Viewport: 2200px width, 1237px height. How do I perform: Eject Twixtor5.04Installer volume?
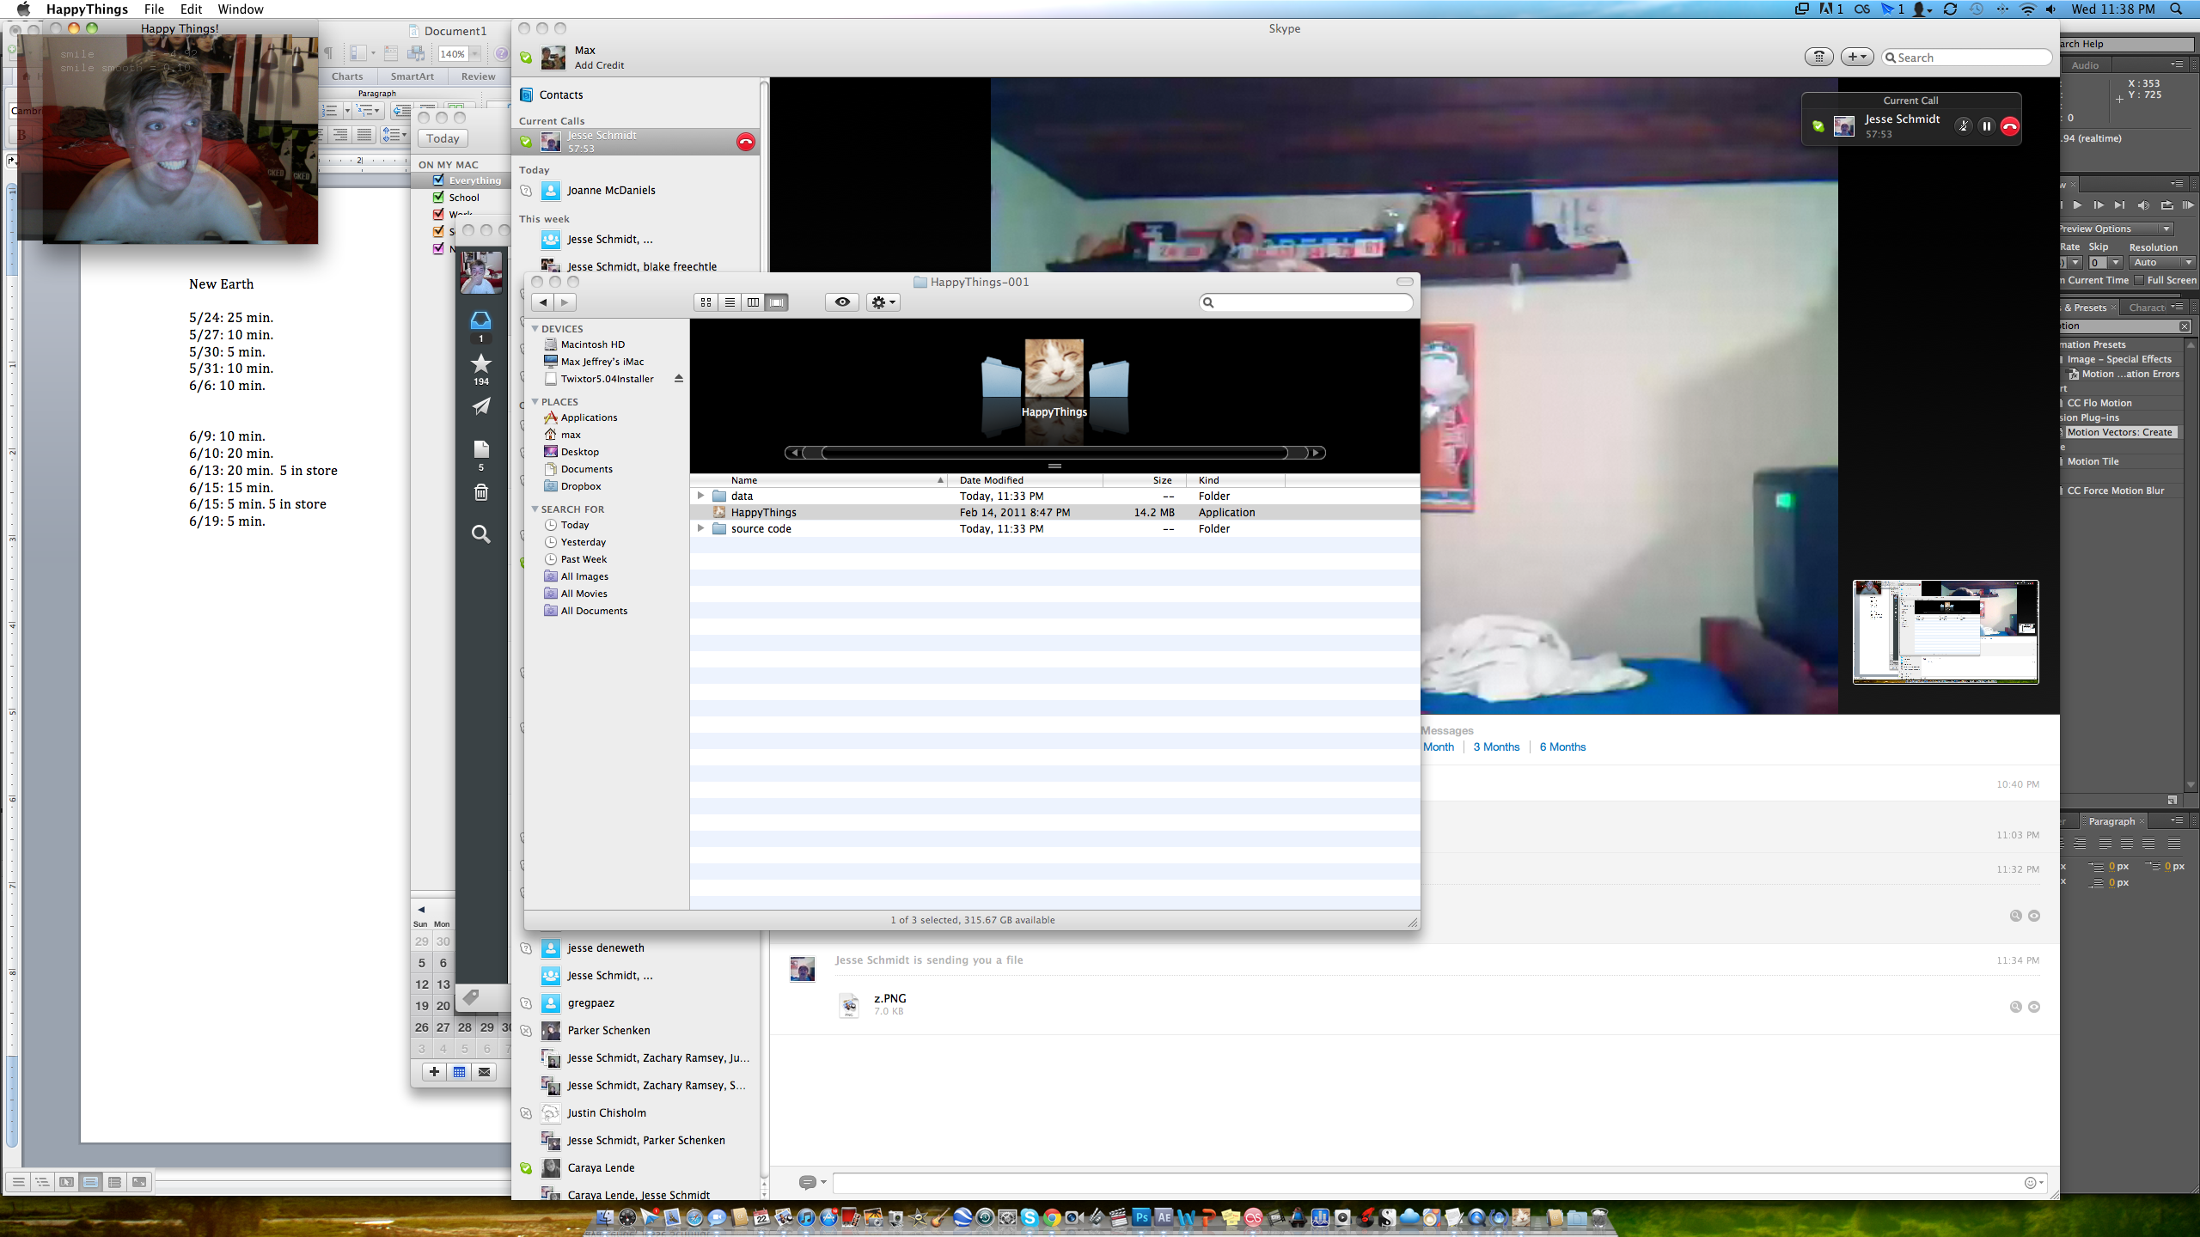(x=679, y=379)
